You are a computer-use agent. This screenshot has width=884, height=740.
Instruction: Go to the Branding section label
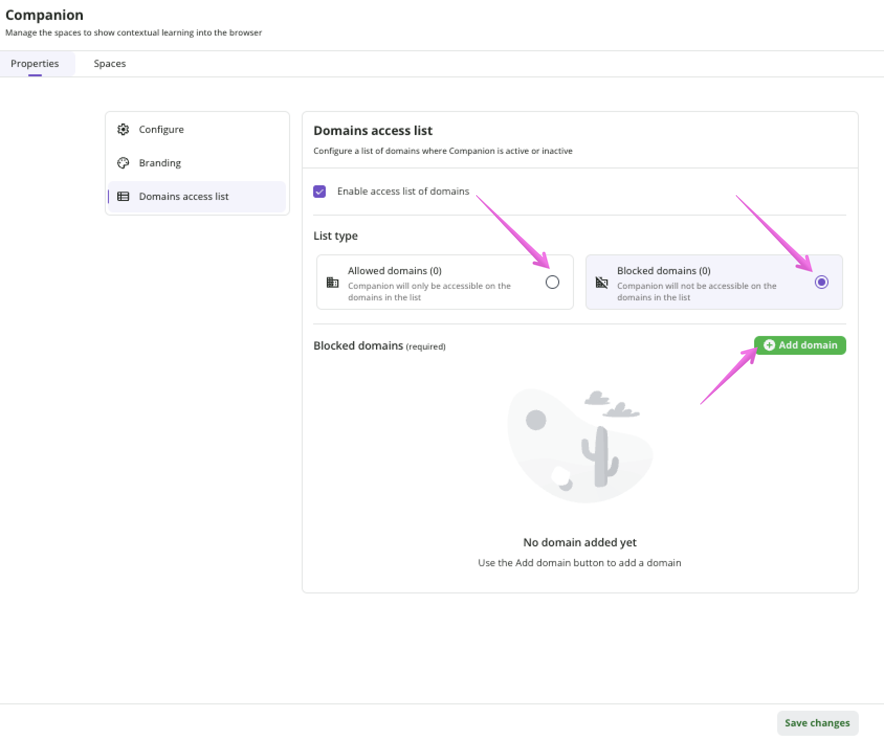160,163
